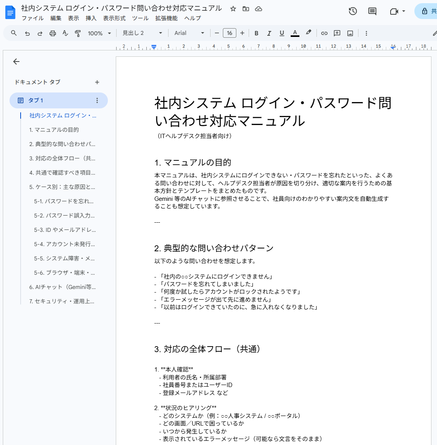The image size is (437, 445).
Task: Click the share button with lock
Action: 427,12
